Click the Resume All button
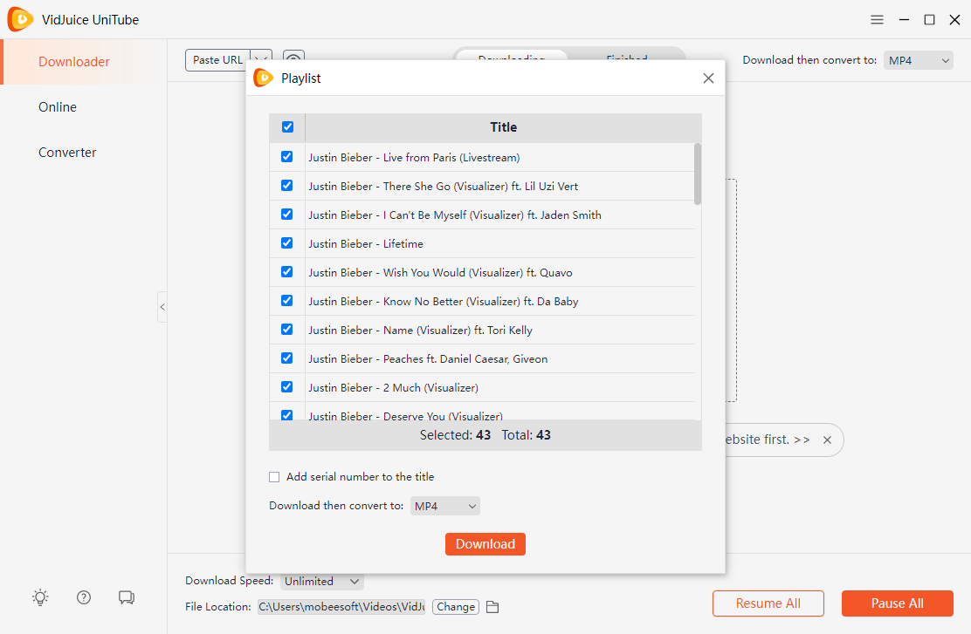Image resolution: width=971 pixels, height=634 pixels. [768, 603]
